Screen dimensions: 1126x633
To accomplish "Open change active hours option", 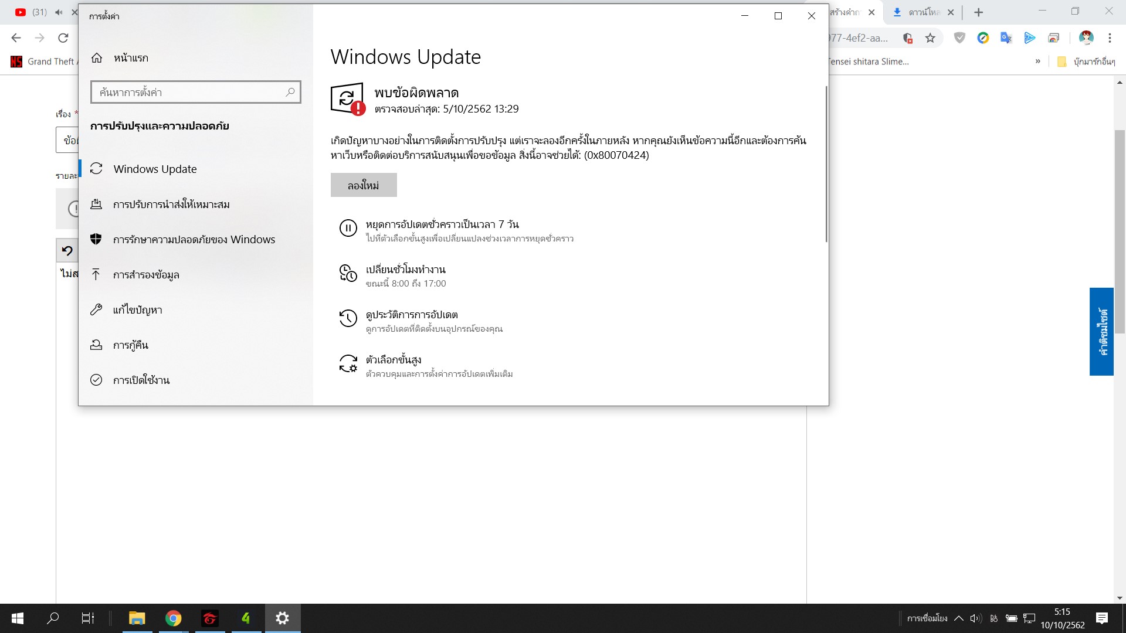I will (x=405, y=270).
